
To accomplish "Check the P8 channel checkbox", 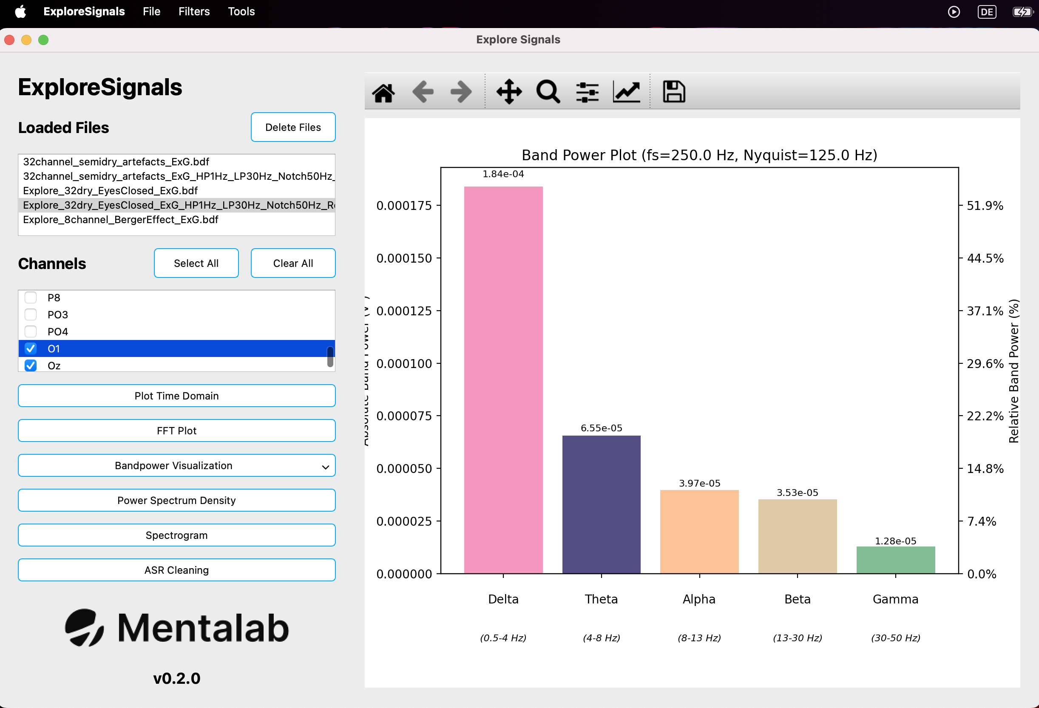I will (31, 297).
